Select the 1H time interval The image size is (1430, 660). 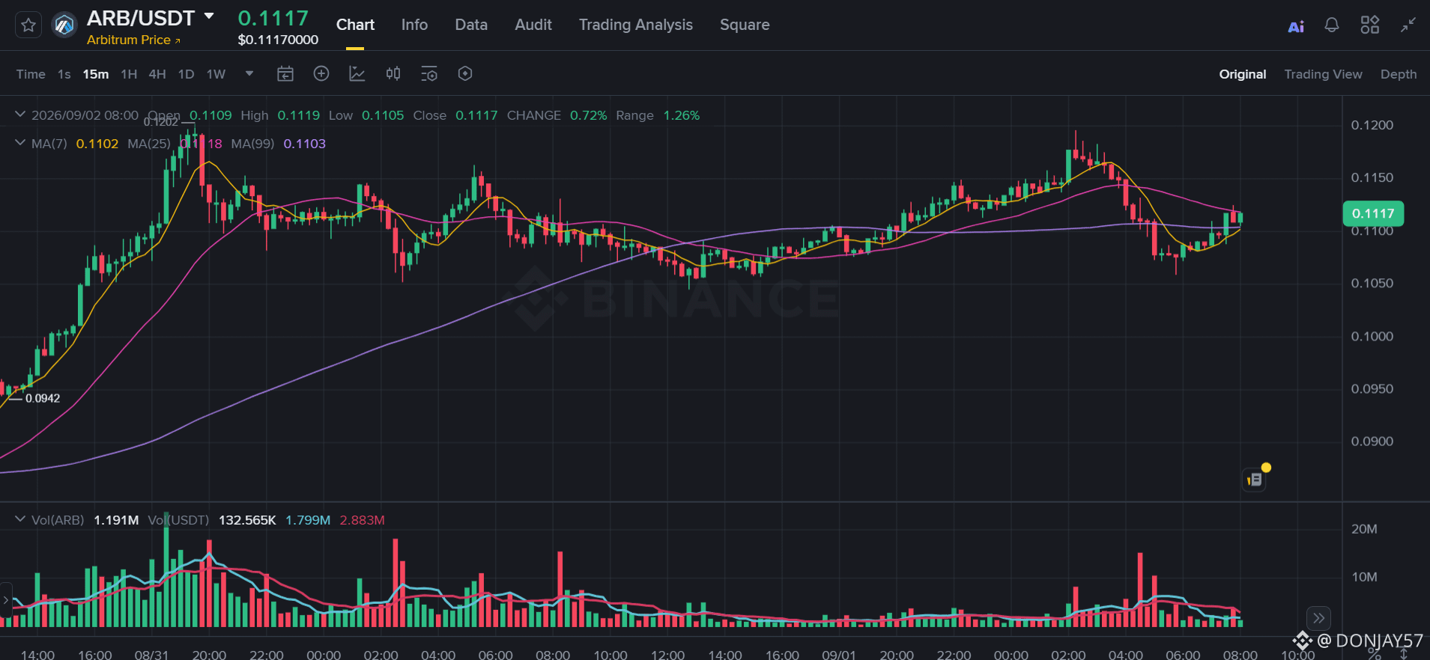(x=129, y=74)
